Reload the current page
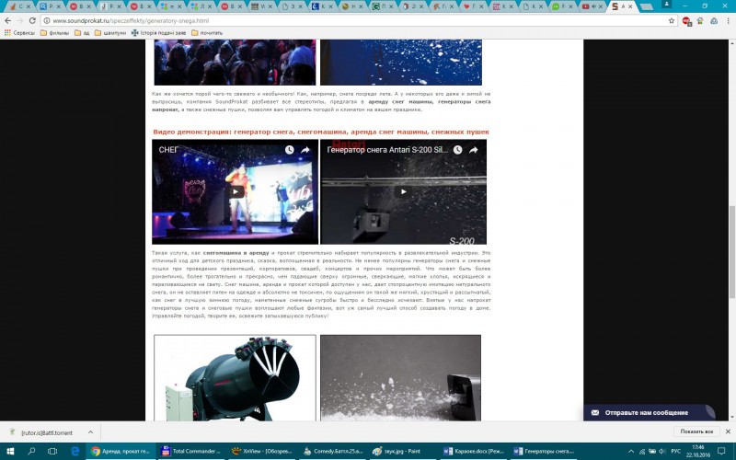736x460 pixels. point(32,20)
